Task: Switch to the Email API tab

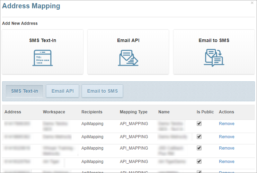Action: click(62, 91)
